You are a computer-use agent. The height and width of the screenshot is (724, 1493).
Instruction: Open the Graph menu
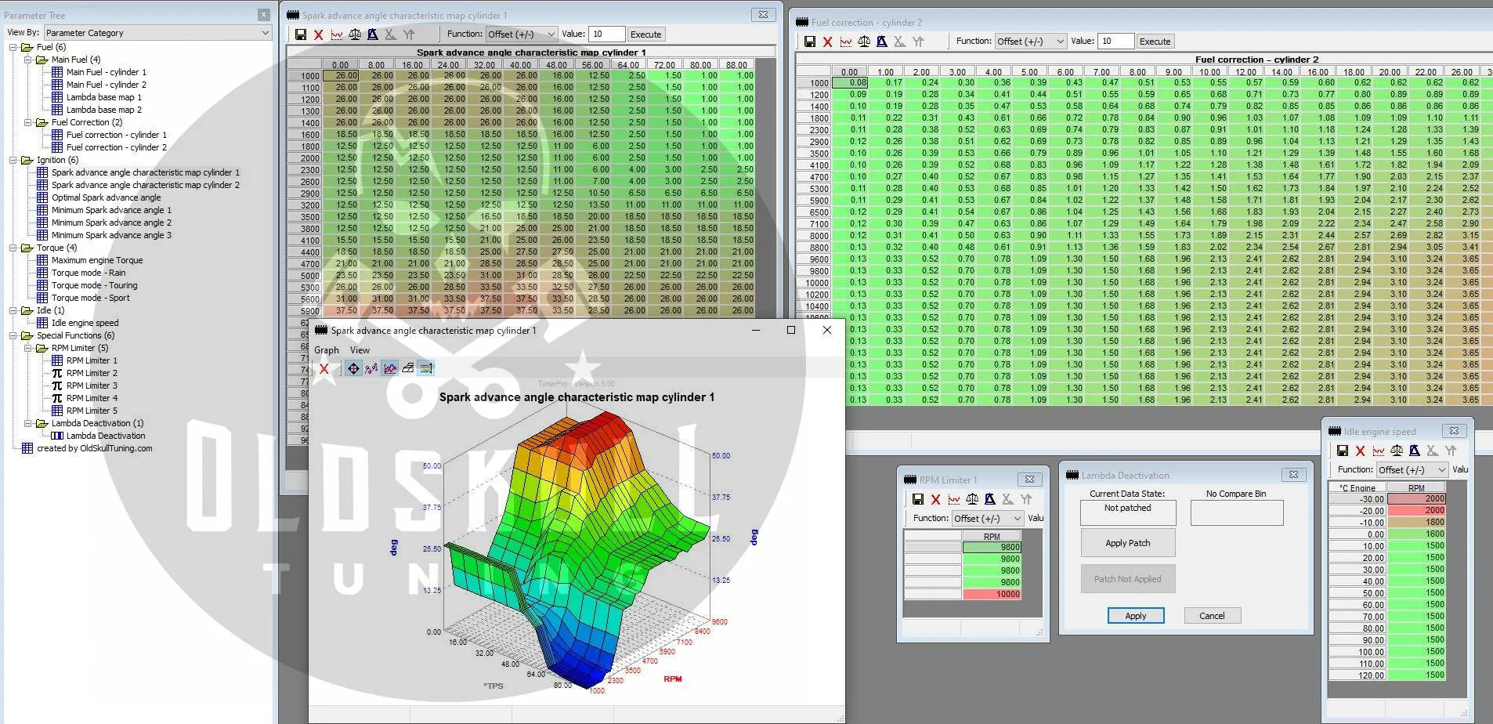326,350
